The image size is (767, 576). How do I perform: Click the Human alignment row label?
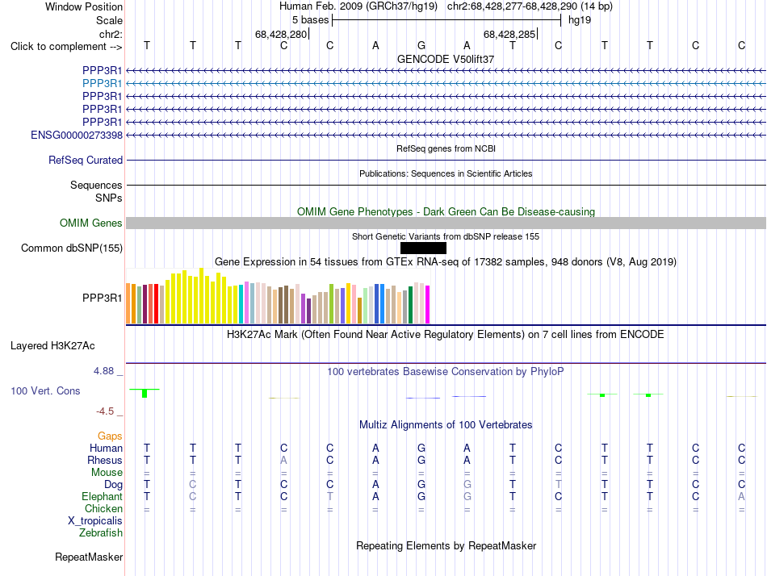click(106, 448)
